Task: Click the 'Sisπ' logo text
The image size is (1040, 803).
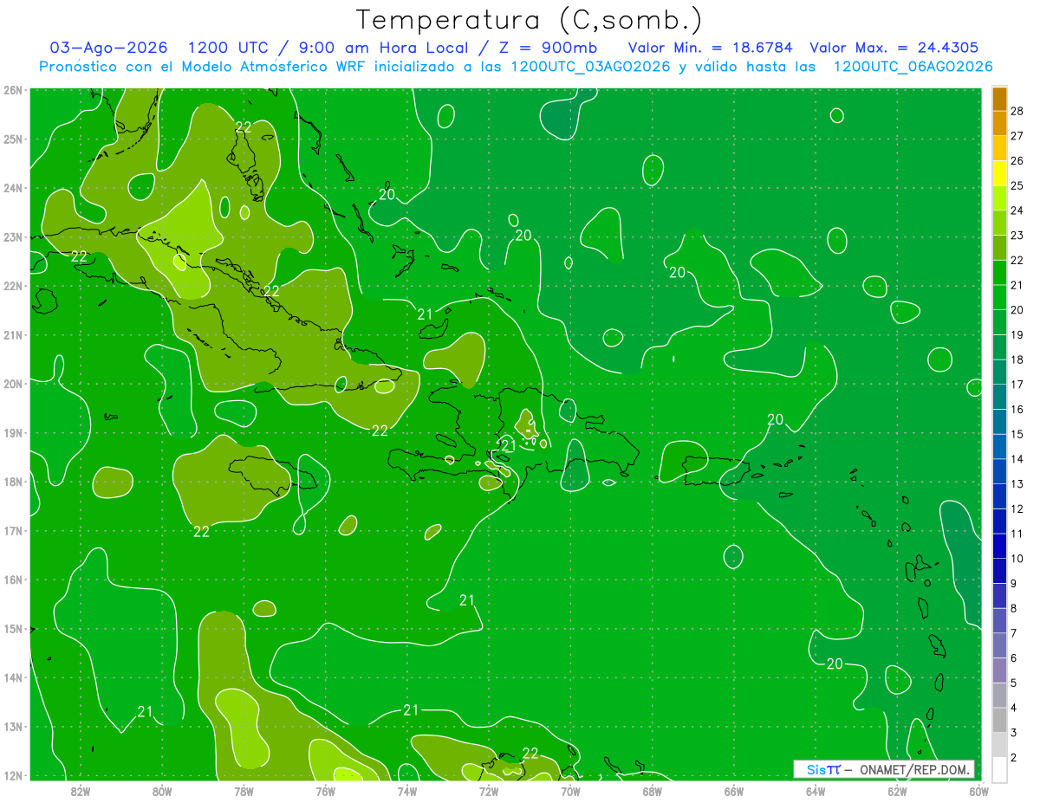Action: point(822,769)
